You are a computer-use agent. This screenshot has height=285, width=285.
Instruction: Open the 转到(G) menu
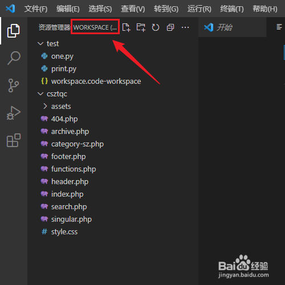pyautogui.click(x=166, y=9)
